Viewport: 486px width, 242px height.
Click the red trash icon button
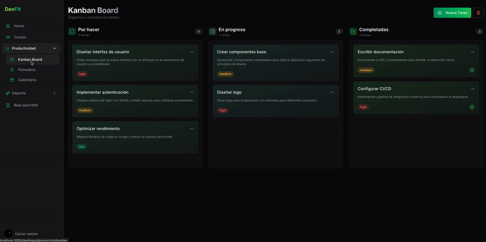[478, 13]
